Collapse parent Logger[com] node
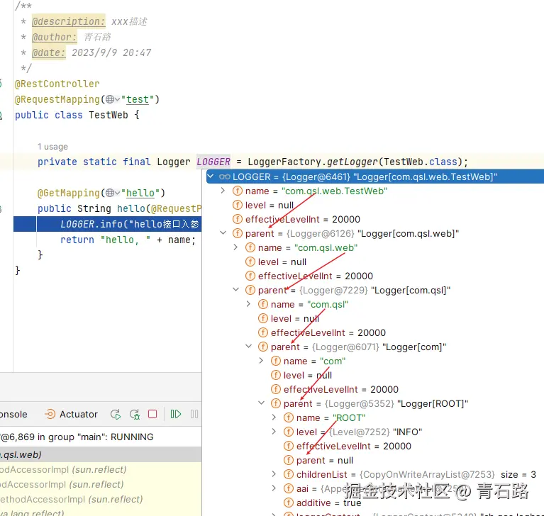Image resolution: width=544 pixels, height=516 pixels. (249, 346)
